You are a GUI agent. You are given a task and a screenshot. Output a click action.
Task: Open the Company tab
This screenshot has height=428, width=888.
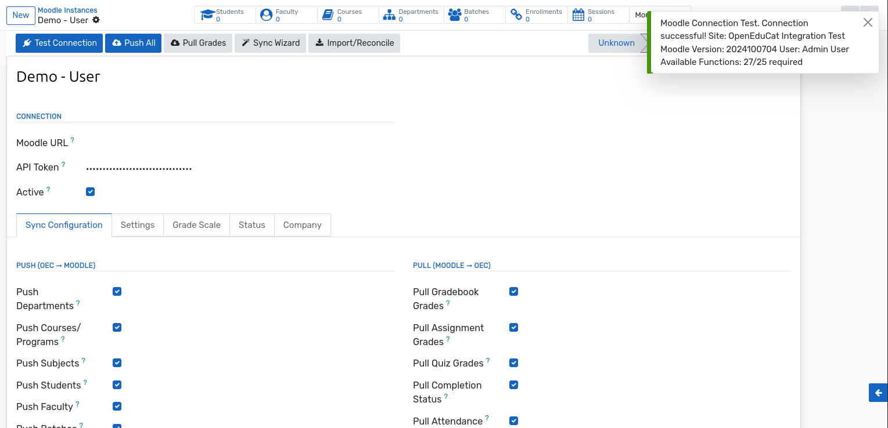coord(302,225)
